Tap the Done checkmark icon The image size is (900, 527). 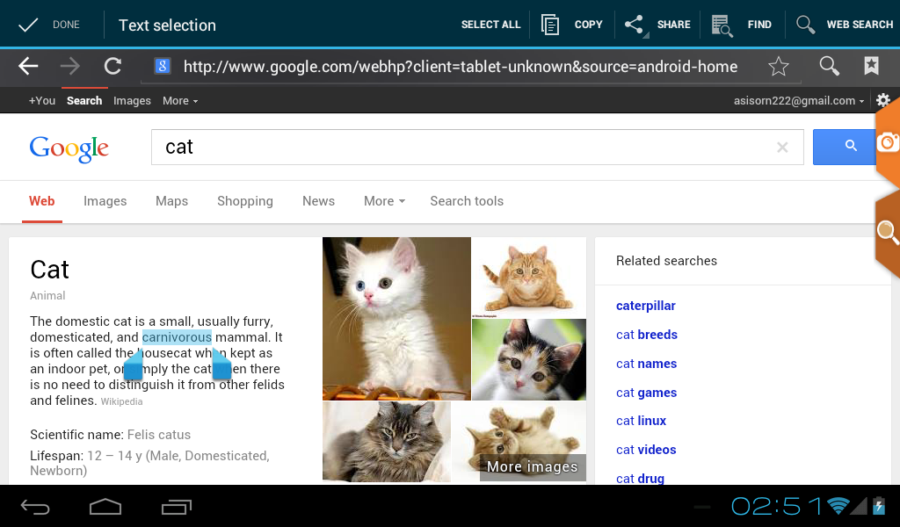coord(28,25)
